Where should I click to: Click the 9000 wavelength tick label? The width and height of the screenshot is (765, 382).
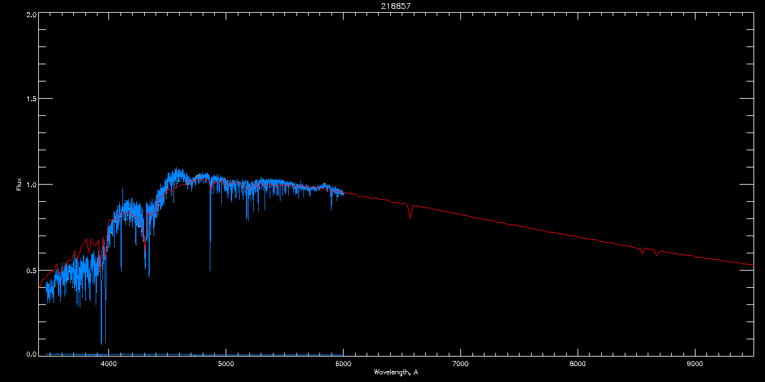[x=695, y=364]
